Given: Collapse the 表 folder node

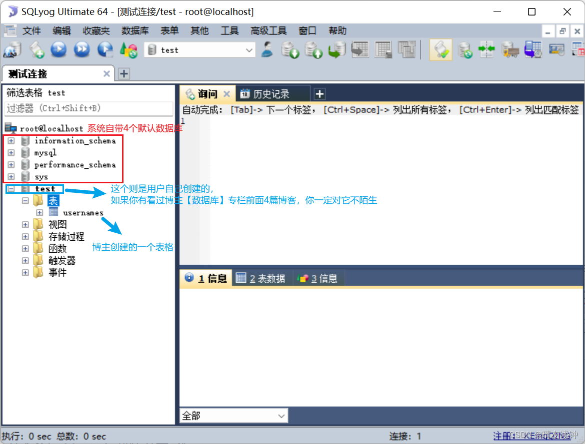Looking at the screenshot, I should pos(25,201).
